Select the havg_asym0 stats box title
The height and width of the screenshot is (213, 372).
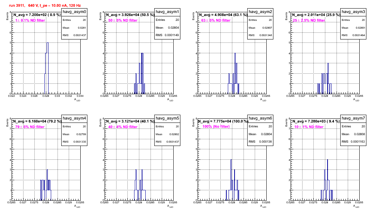[74, 12]
